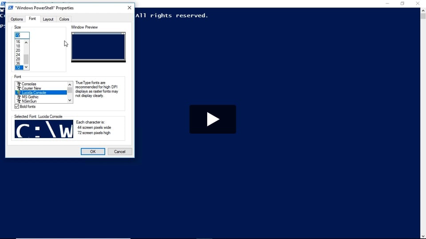This screenshot has height=239, width=426.
Task: Click the TrueType icon beside NSimSun
Action: click(19, 101)
